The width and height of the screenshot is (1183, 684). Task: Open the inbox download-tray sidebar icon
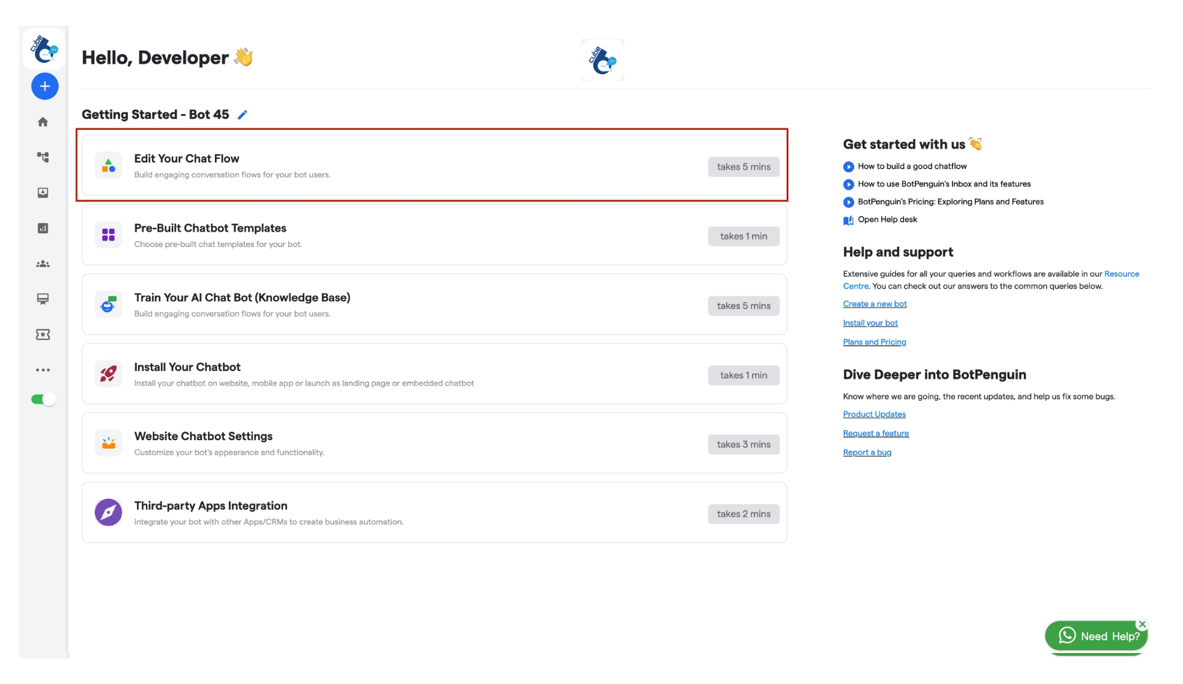tap(43, 193)
